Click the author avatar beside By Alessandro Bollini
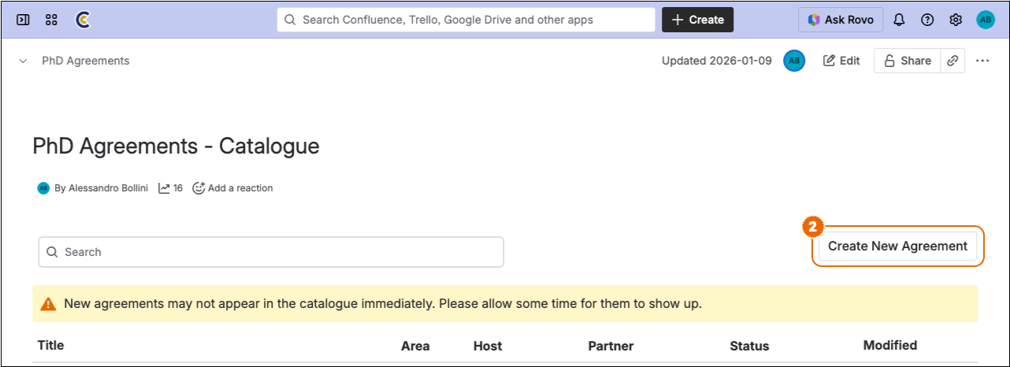Viewport: 1010px width, 367px height. click(x=43, y=188)
